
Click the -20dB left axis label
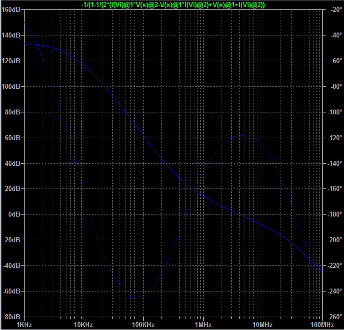tap(12, 240)
